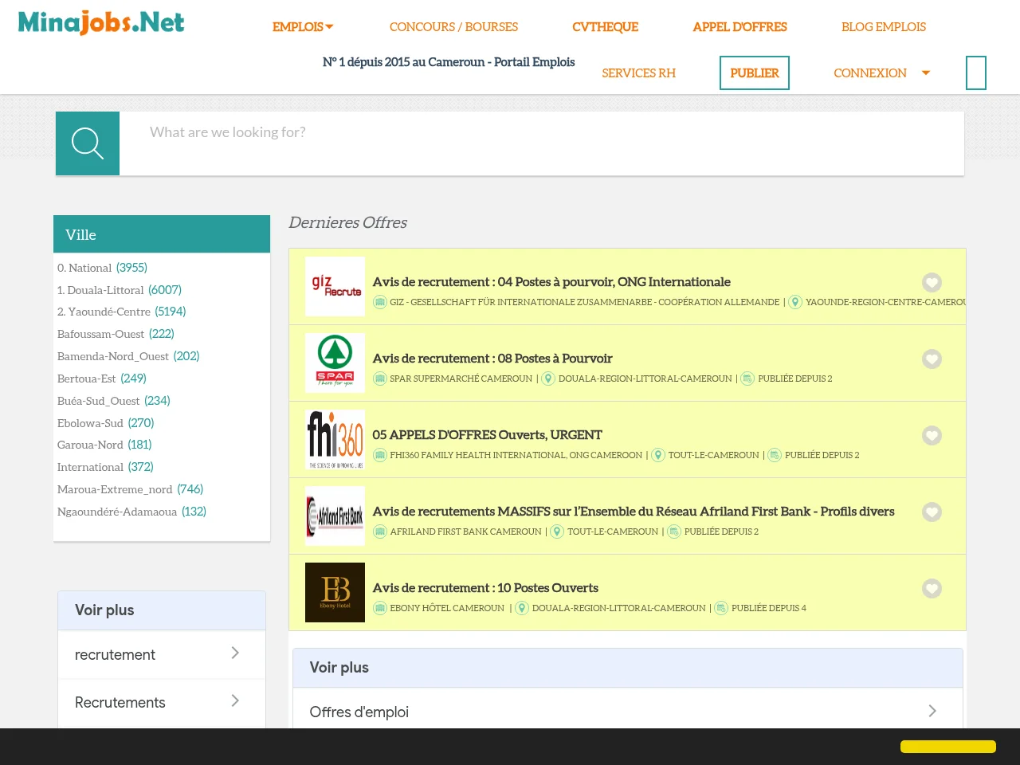Viewport: 1020px width, 765px height.
Task: Expand the CONNEXION dropdown arrow
Action: pyautogui.click(x=926, y=73)
